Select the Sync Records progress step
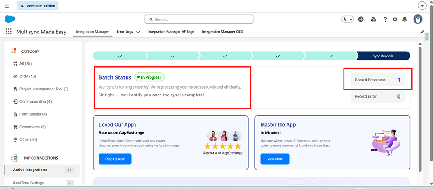 (383, 56)
